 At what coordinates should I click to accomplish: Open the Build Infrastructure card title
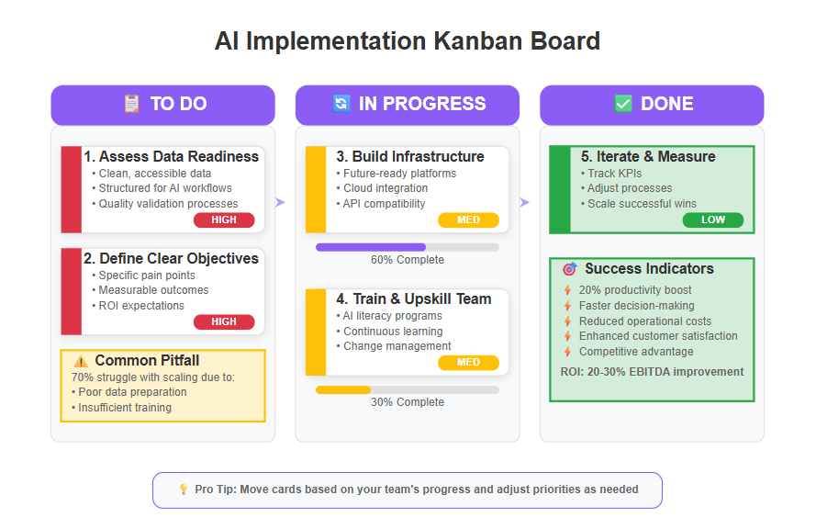(410, 156)
